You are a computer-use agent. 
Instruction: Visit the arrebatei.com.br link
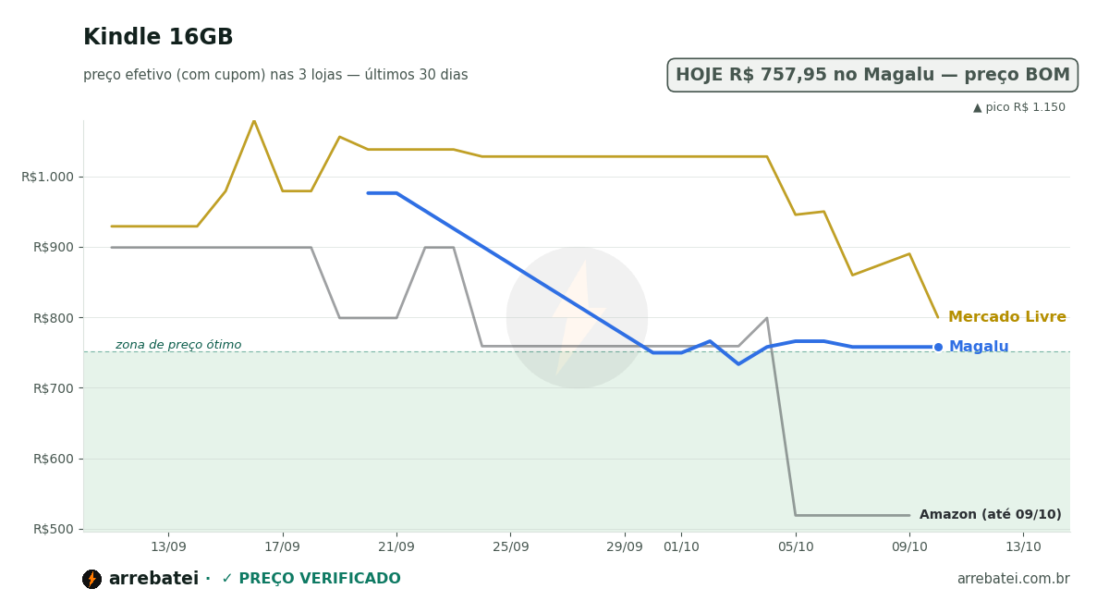tap(1013, 579)
